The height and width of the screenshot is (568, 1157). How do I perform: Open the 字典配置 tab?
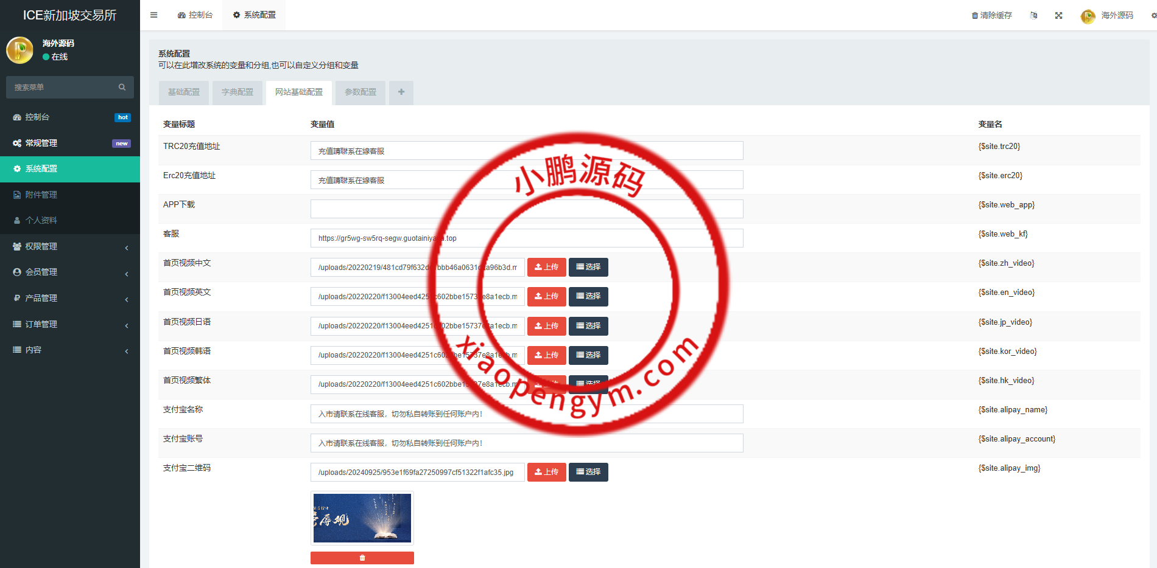(x=237, y=92)
